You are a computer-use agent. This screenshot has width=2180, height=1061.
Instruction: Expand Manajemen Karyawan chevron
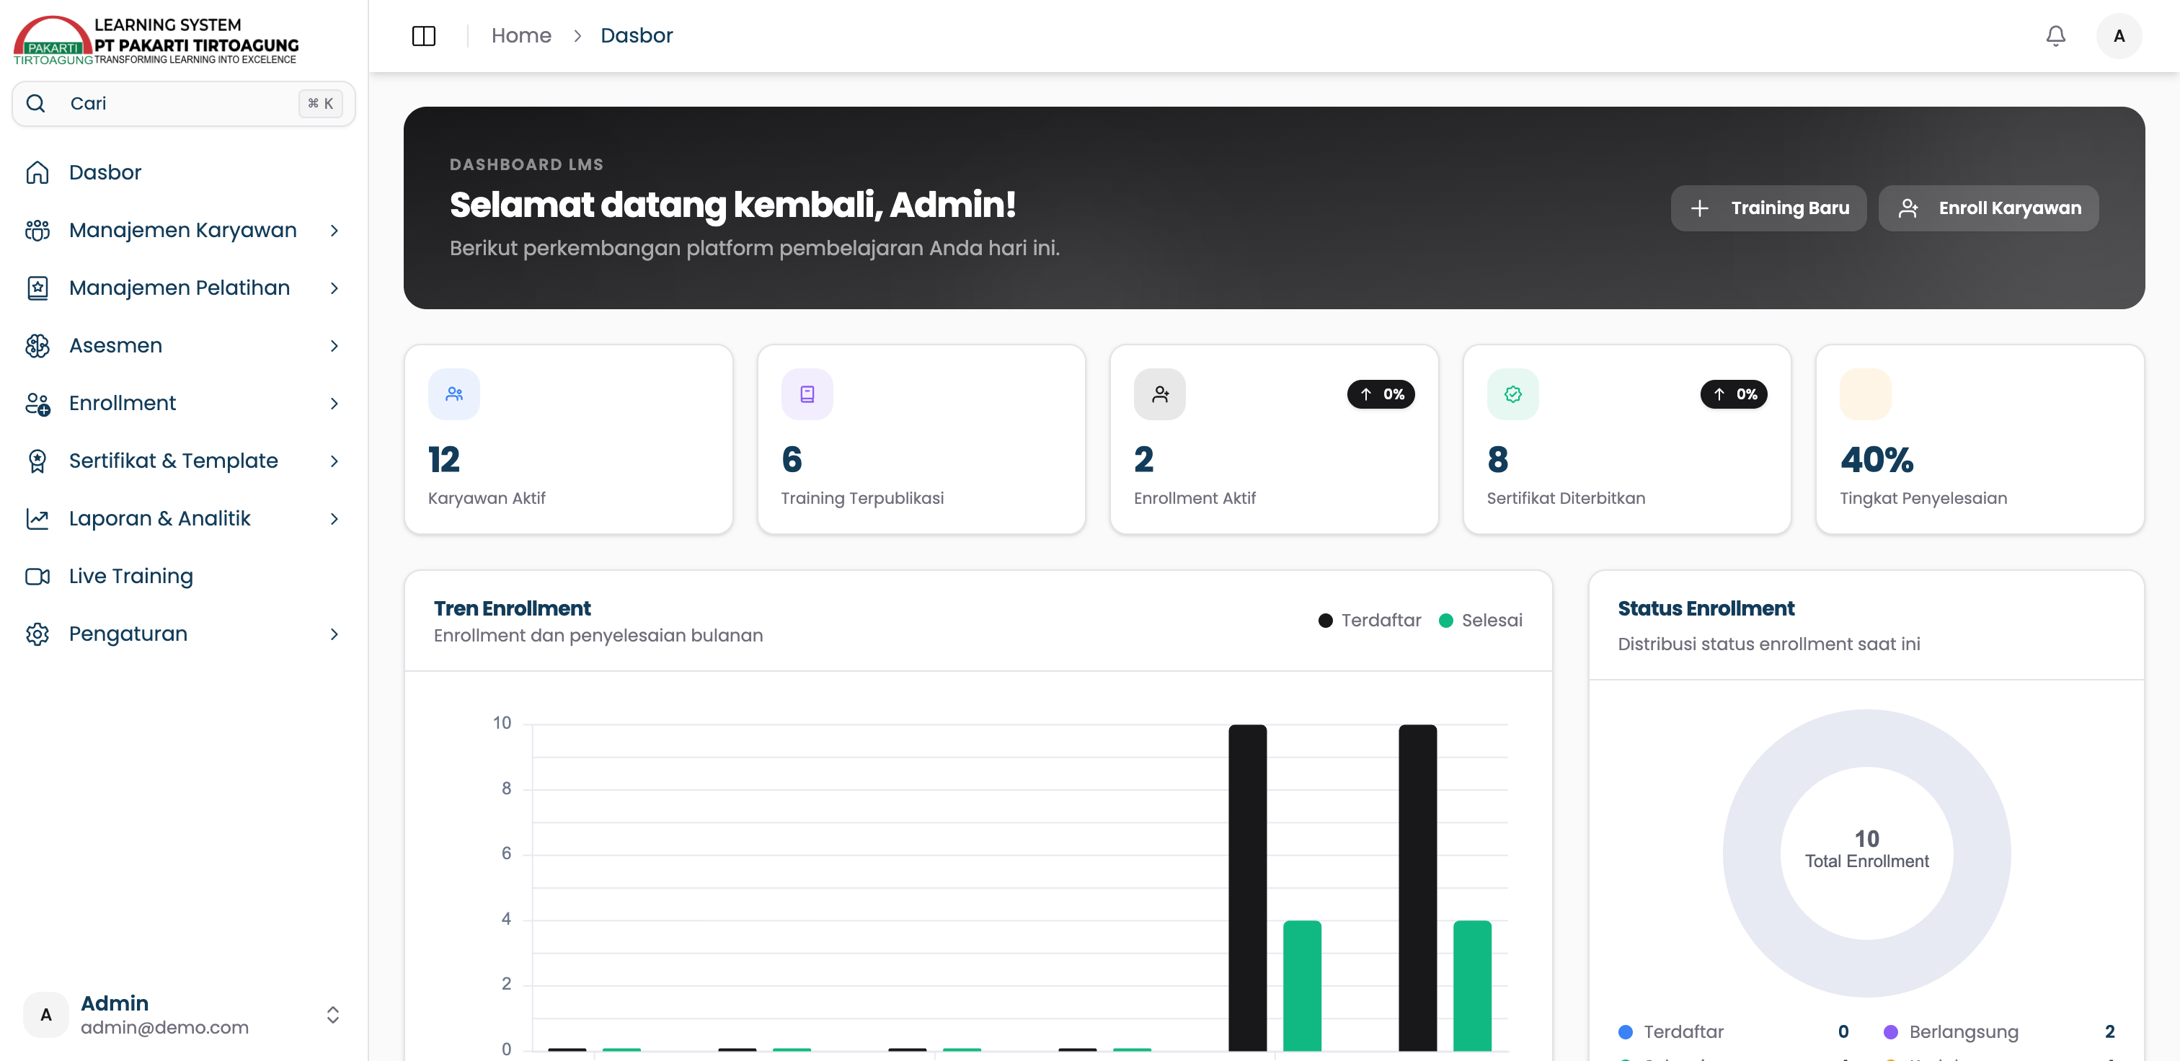(x=334, y=230)
